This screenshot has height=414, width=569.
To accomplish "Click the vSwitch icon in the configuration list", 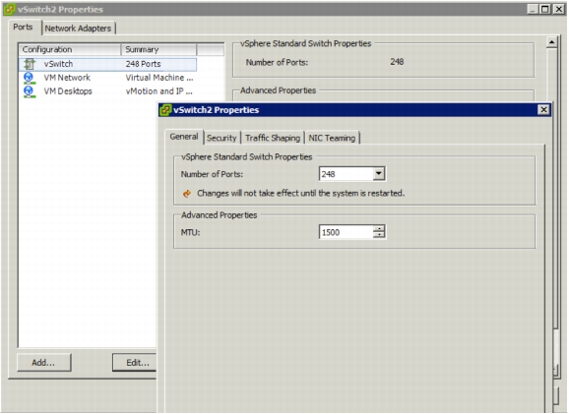I will coord(29,64).
